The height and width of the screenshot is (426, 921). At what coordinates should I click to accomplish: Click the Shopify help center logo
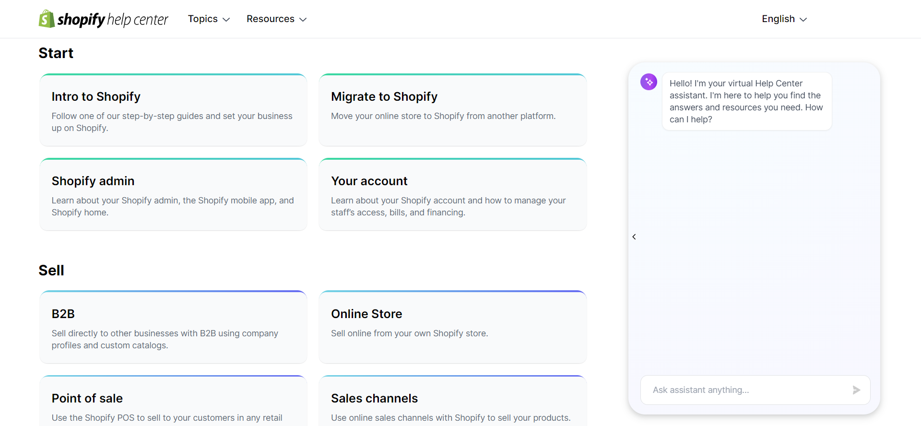coord(103,19)
